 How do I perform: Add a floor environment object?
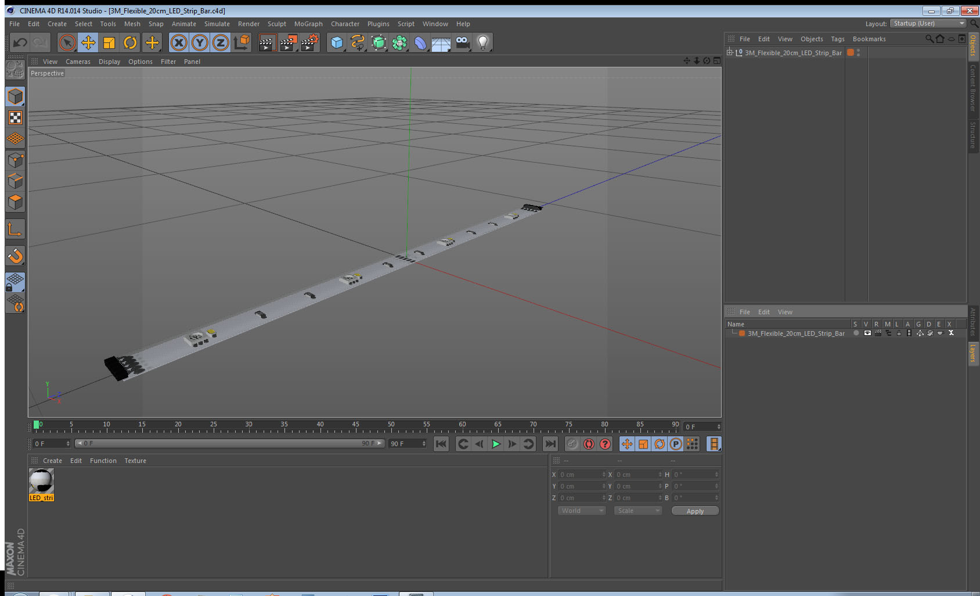point(441,42)
